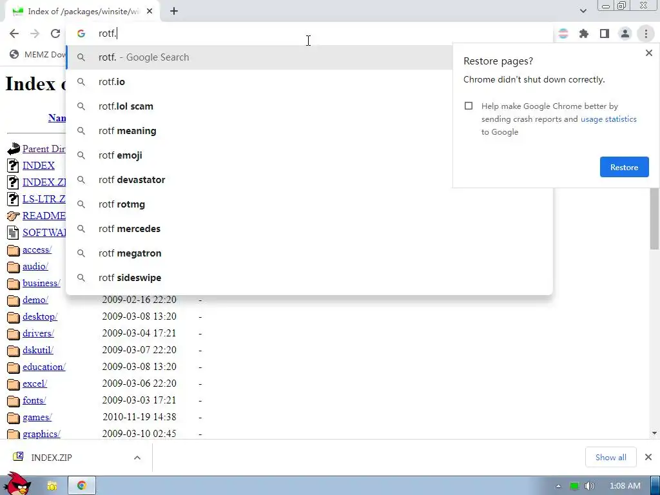Open the business/ folder link
660x495 pixels.
coord(41,284)
